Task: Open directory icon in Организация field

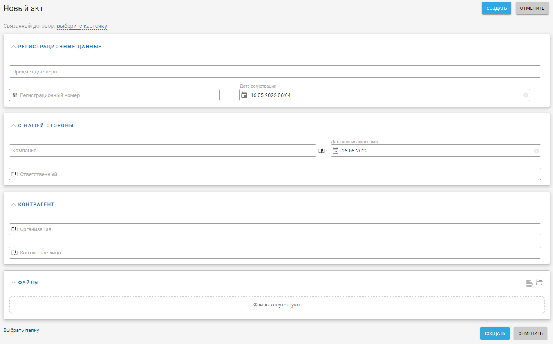Action: tap(14, 229)
